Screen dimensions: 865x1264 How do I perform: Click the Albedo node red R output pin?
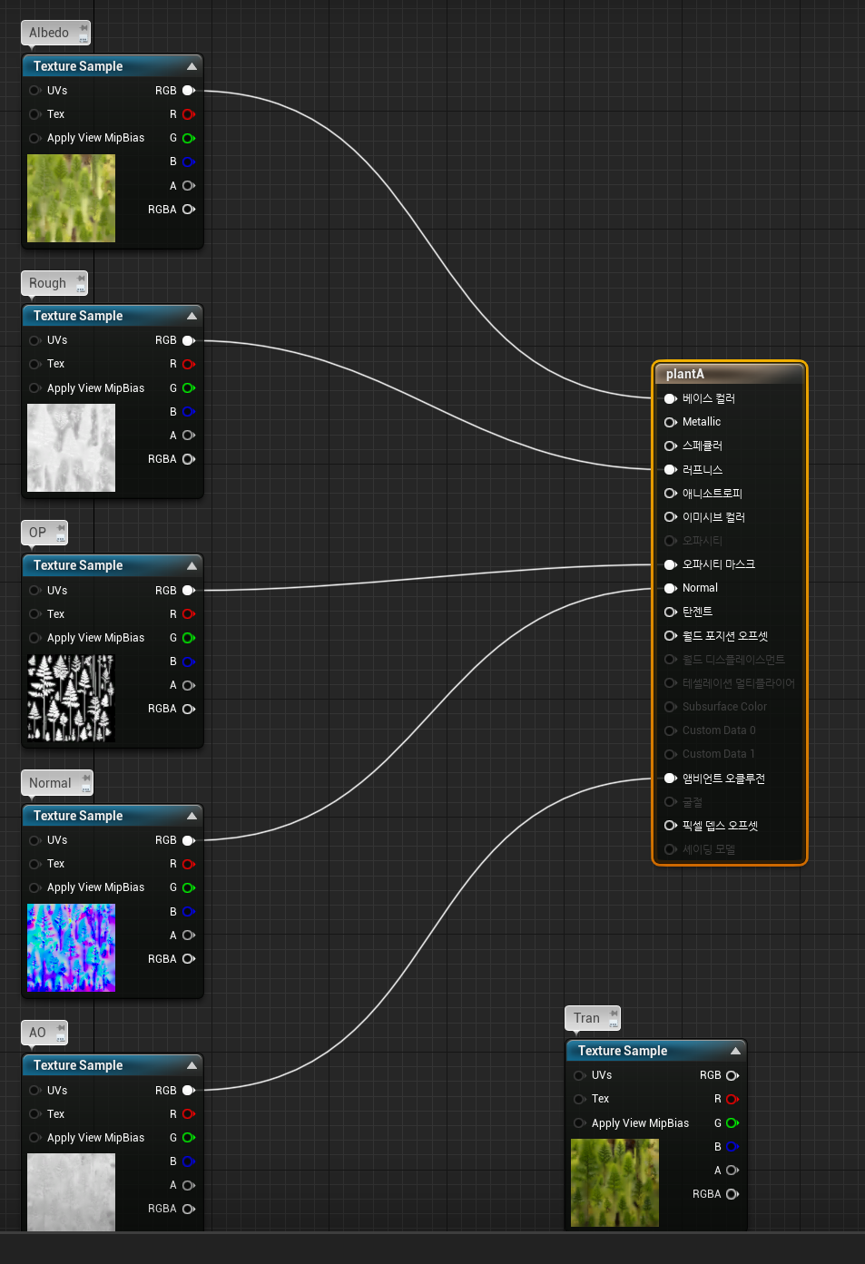tap(189, 114)
